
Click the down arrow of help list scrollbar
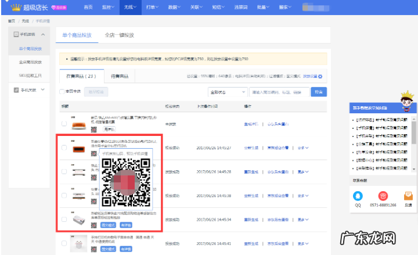coord(414,169)
